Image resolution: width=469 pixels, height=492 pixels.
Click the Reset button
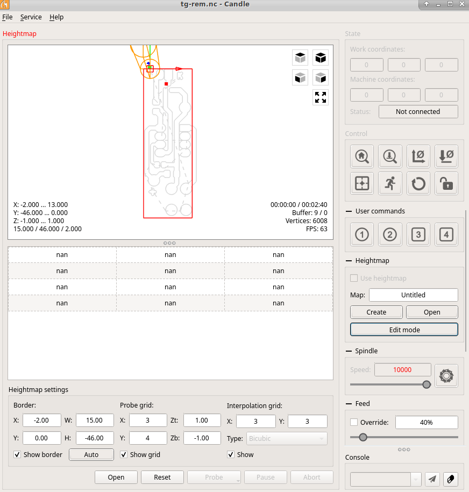tap(162, 477)
